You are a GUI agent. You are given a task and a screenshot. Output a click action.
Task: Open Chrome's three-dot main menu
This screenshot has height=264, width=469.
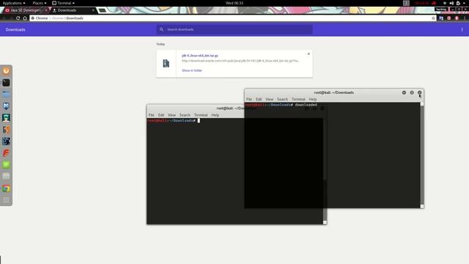465,18
